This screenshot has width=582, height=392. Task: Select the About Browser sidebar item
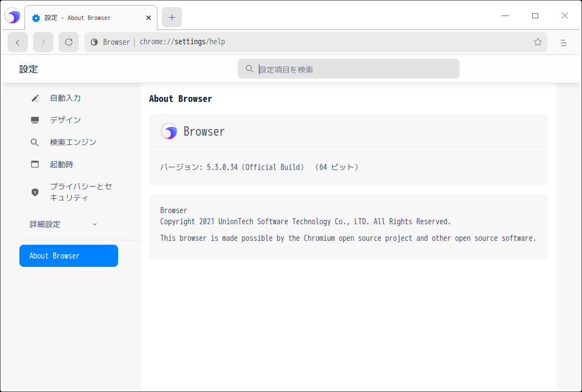69,256
